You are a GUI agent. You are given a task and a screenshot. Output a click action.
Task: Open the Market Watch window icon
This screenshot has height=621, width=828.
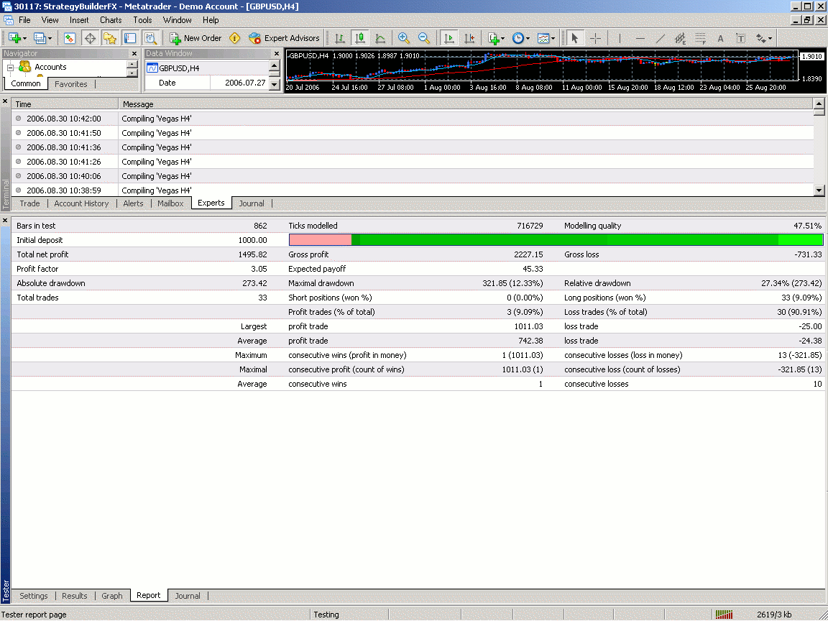70,38
